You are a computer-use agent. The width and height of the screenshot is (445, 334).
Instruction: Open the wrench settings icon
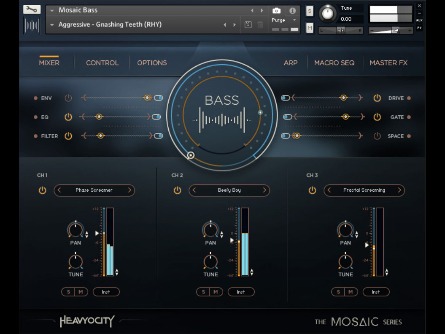click(x=32, y=10)
